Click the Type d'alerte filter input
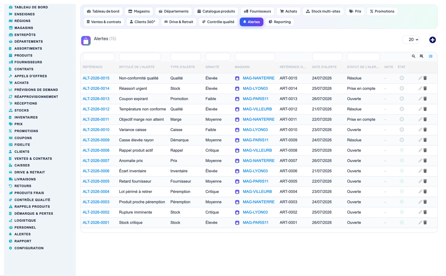This screenshot has width=446, height=276. click(185, 57)
